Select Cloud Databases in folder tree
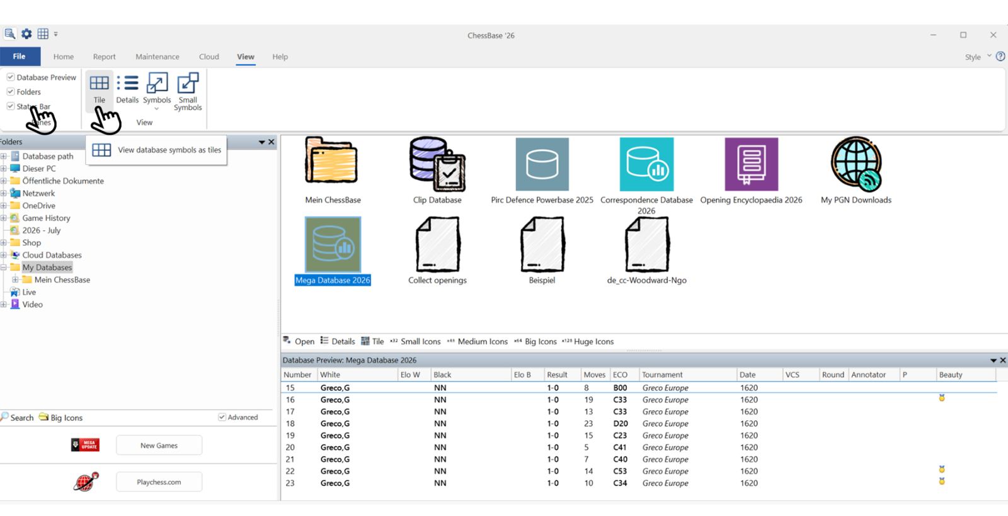1008x516 pixels. (x=52, y=255)
